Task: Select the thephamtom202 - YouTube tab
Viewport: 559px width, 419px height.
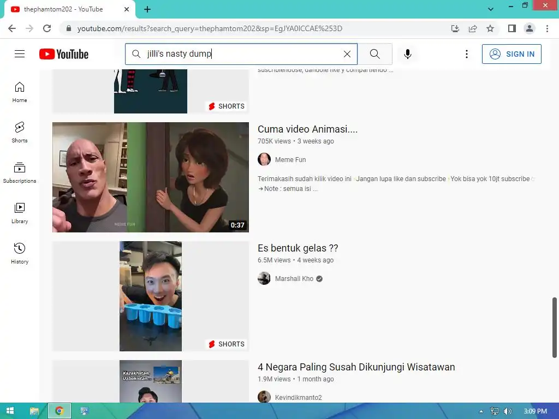Action: [69, 9]
